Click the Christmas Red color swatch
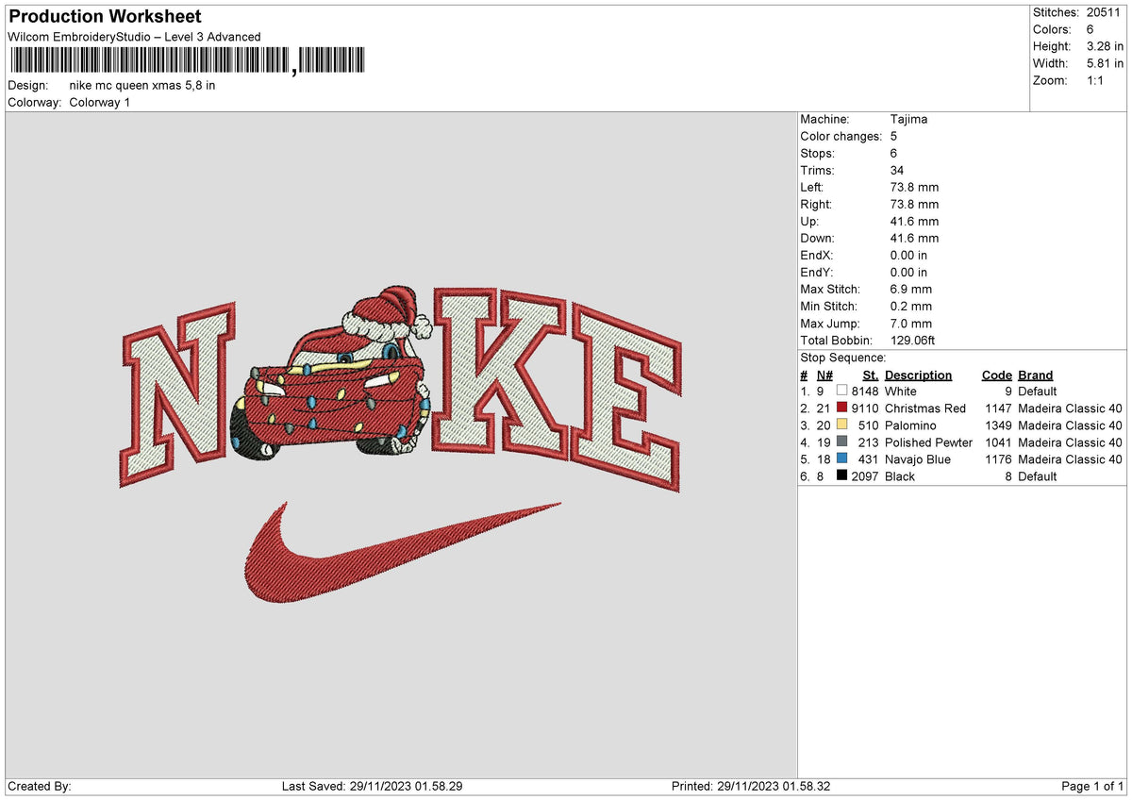The width and height of the screenshot is (1132, 800). pyautogui.click(x=841, y=408)
